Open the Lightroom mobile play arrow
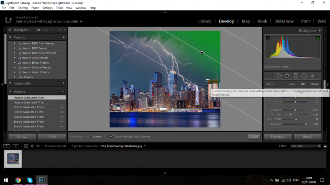Screen dimensions: 330x185 click(81, 21)
